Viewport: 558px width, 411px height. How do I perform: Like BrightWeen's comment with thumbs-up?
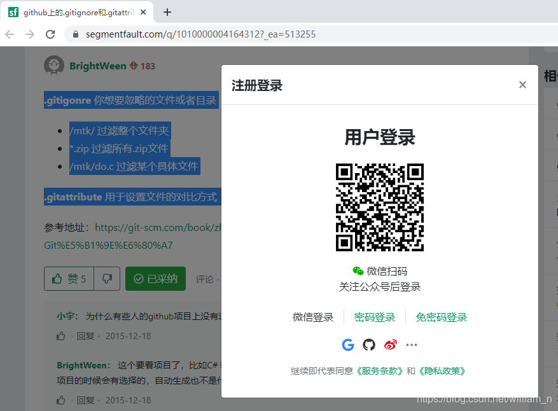coord(61,400)
